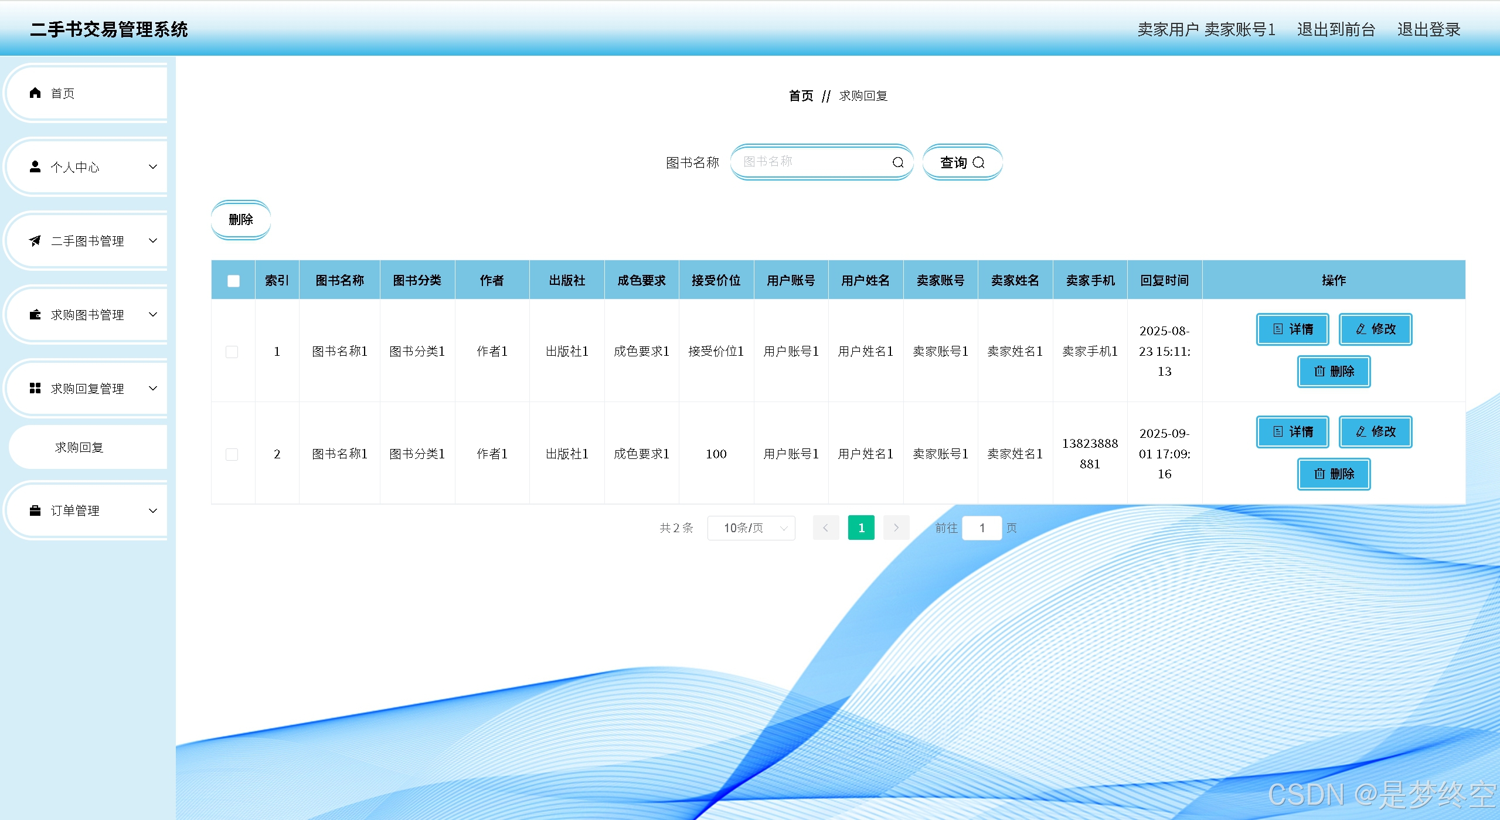Click the person icon for 个人中心
The height and width of the screenshot is (820, 1500).
tap(35, 166)
